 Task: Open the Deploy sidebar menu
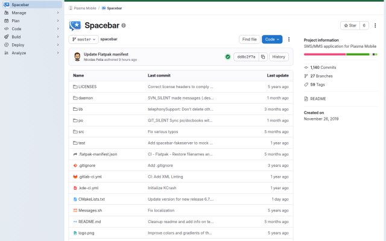pyautogui.click(x=31, y=45)
